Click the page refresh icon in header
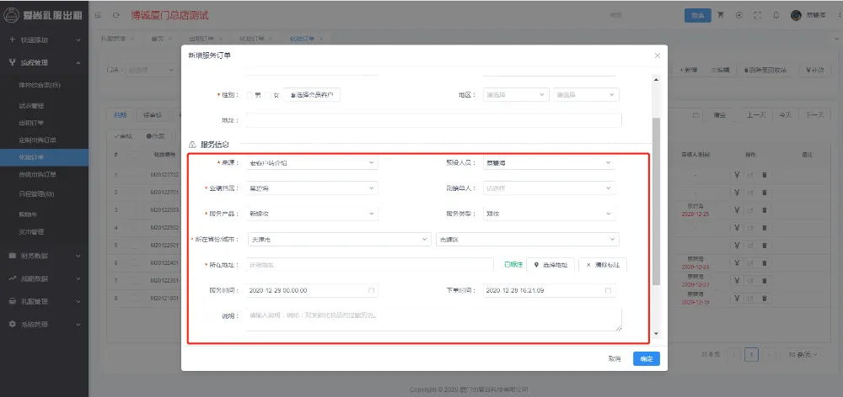The image size is (843, 397). click(x=115, y=16)
